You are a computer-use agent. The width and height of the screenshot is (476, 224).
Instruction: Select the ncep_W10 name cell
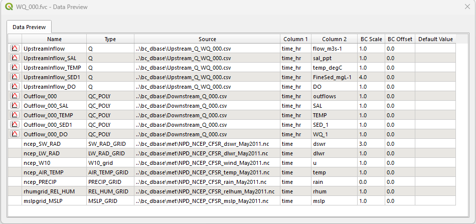(x=54, y=163)
